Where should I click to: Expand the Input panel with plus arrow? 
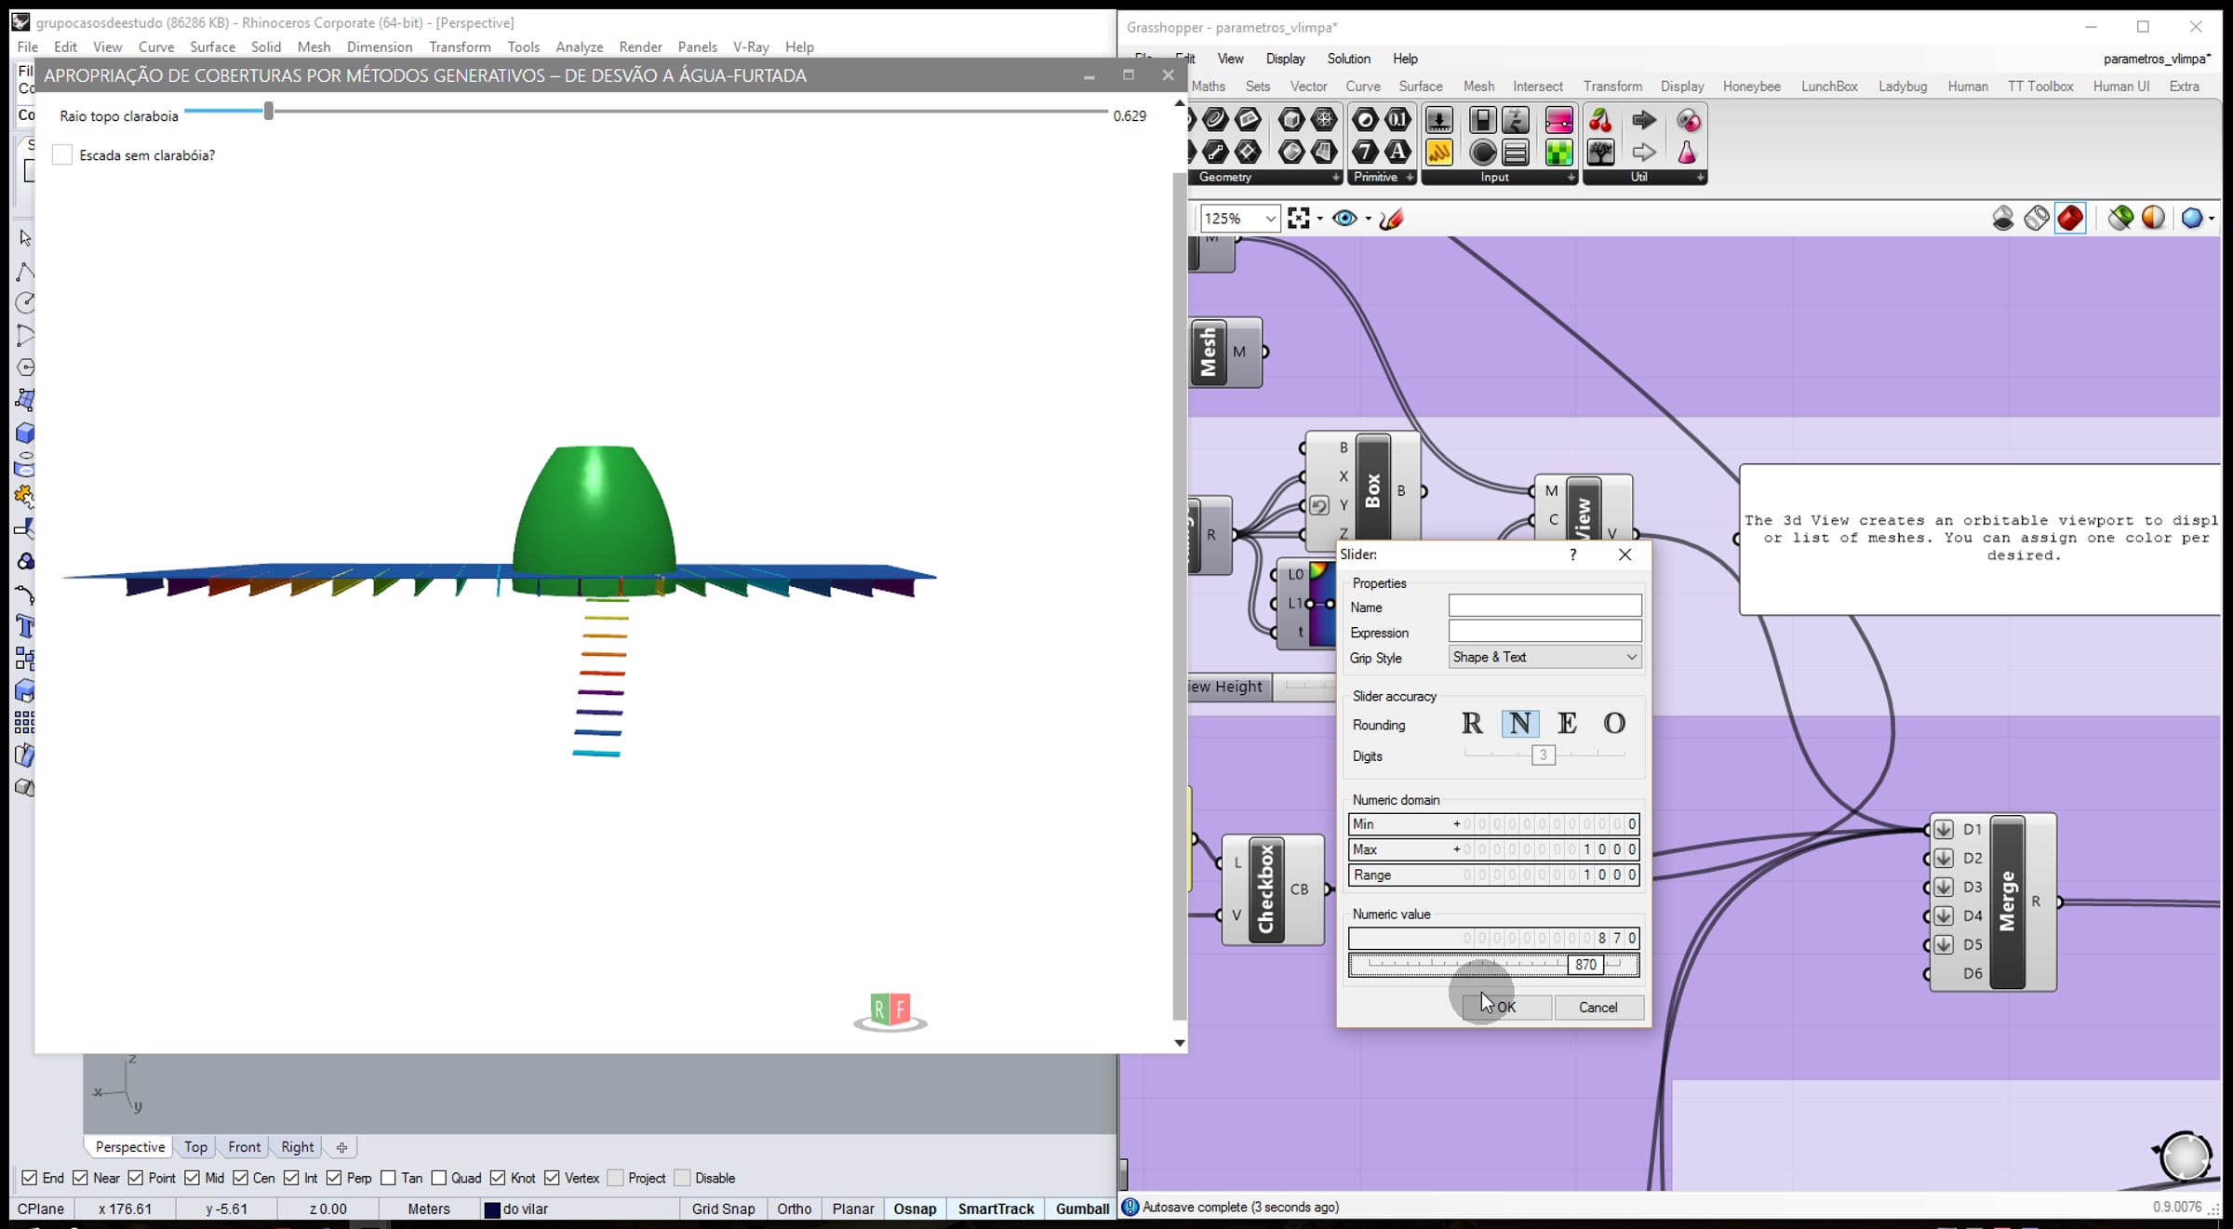tap(1571, 177)
